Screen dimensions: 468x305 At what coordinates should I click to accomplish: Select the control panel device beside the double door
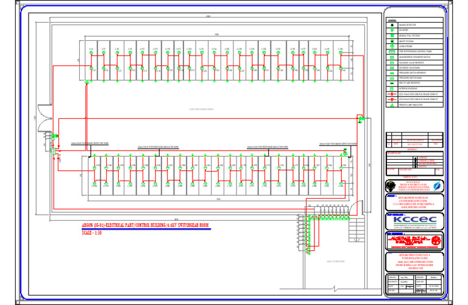click(x=54, y=151)
